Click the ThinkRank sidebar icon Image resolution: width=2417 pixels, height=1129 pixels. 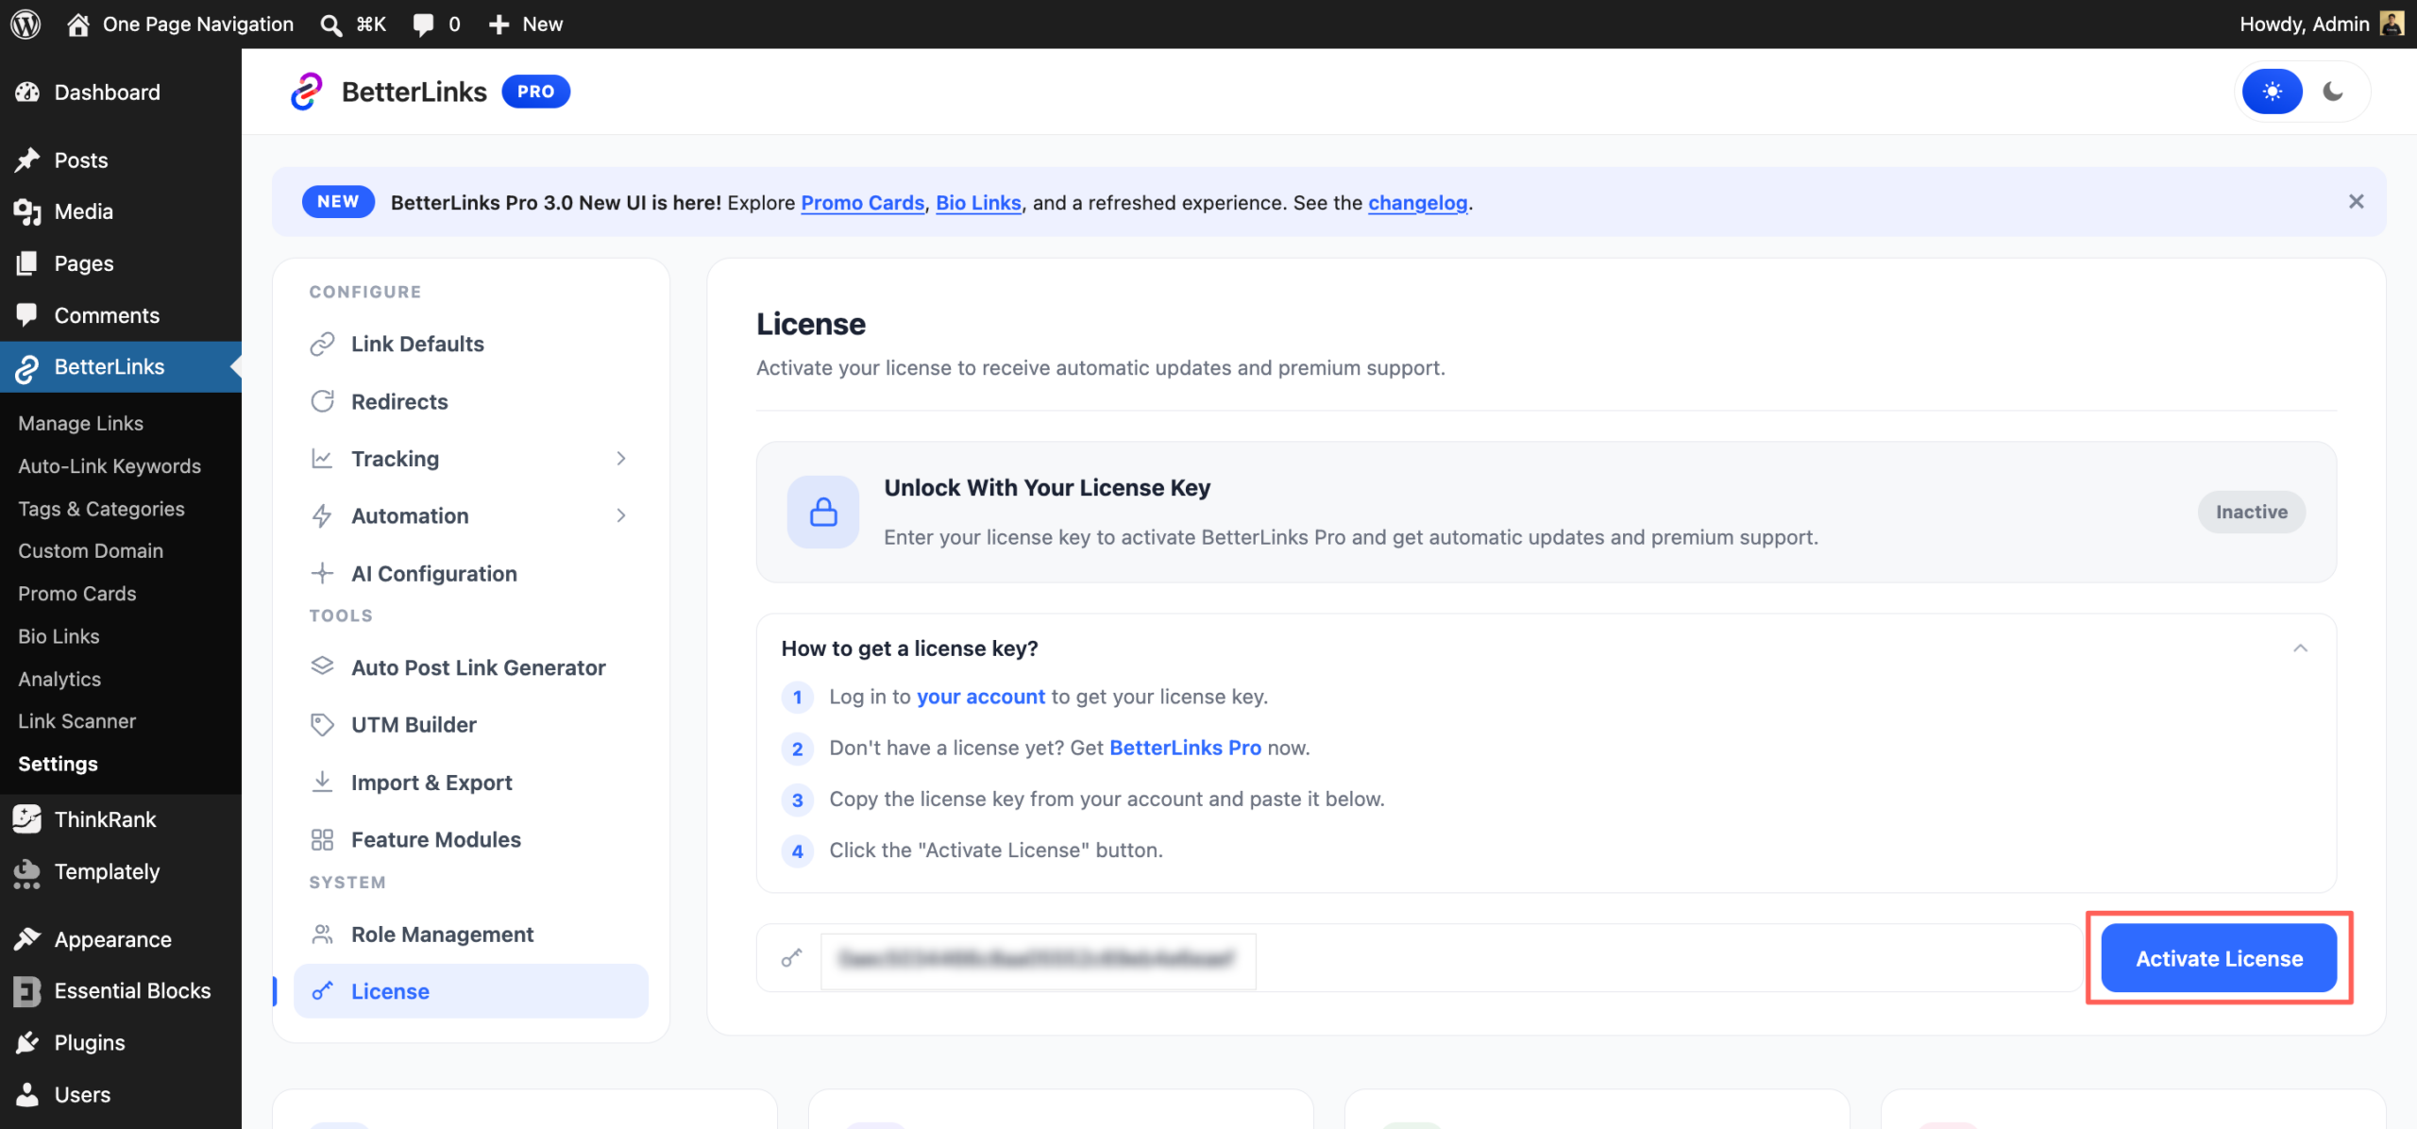point(27,819)
